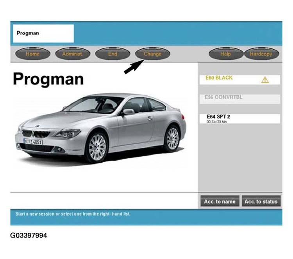Screen dimensions: 293x259
Task: Click the 00 Std 39 Min duration text
Action: [217, 122]
